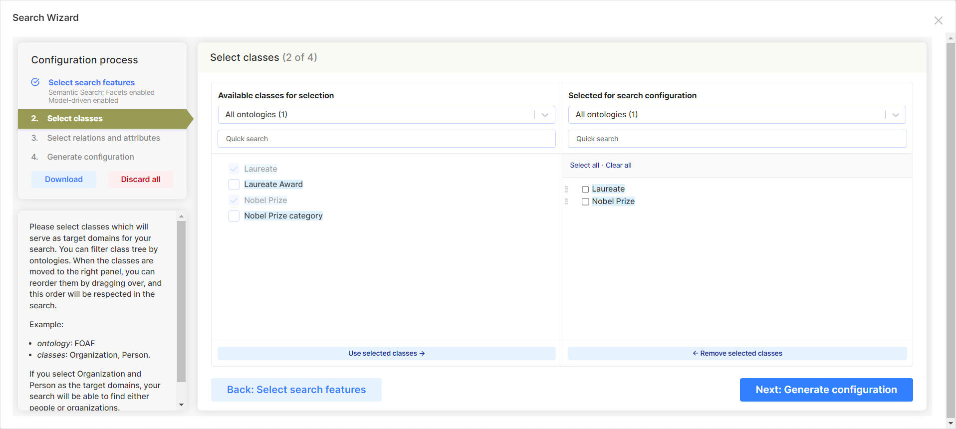Screen dimensions: 956x429
Task: Open step 4 Generate configuration
Action: click(90, 157)
